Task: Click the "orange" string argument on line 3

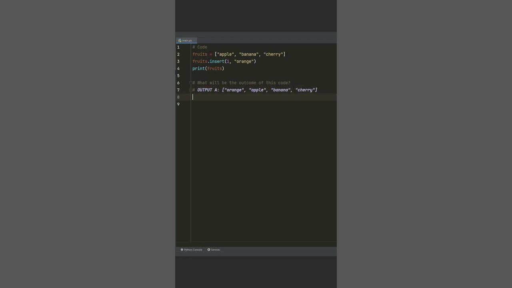Action: [x=244, y=62]
